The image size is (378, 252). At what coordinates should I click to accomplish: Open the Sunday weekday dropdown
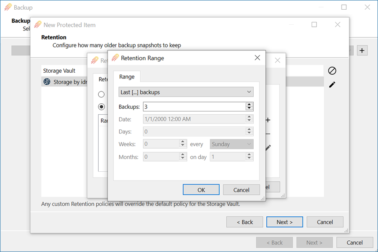click(x=231, y=144)
